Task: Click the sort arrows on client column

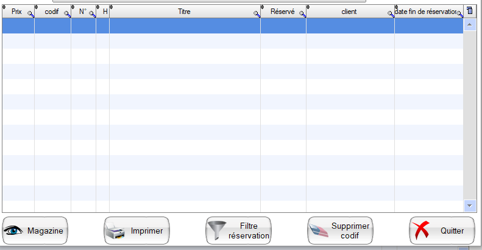Action: point(308,7)
